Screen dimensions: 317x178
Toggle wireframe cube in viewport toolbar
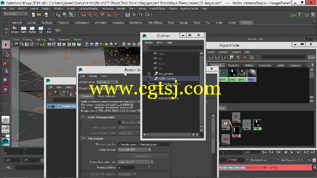[x=86, y=44]
